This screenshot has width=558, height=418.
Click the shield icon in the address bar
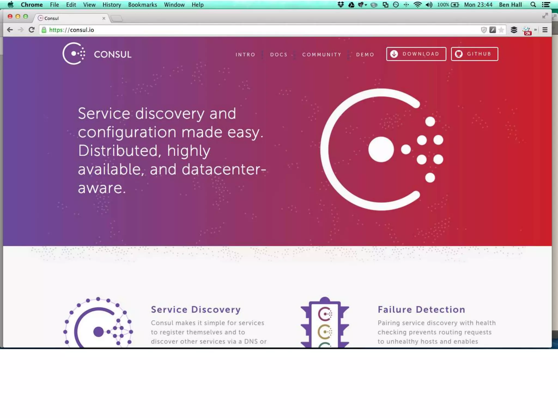click(484, 30)
